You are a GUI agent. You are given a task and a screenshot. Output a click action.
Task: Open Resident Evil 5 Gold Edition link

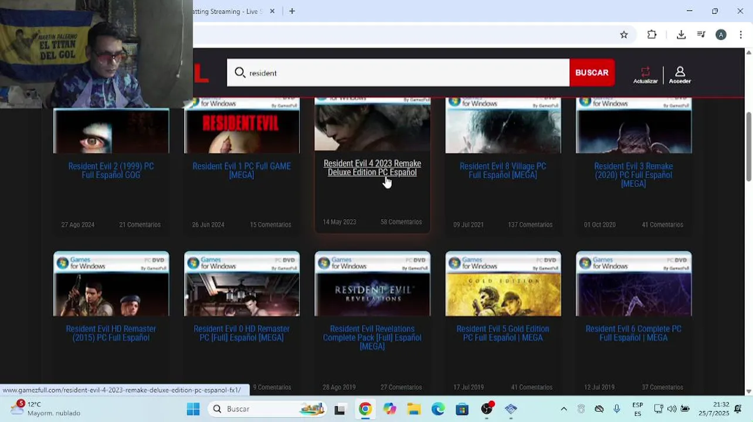503,333
